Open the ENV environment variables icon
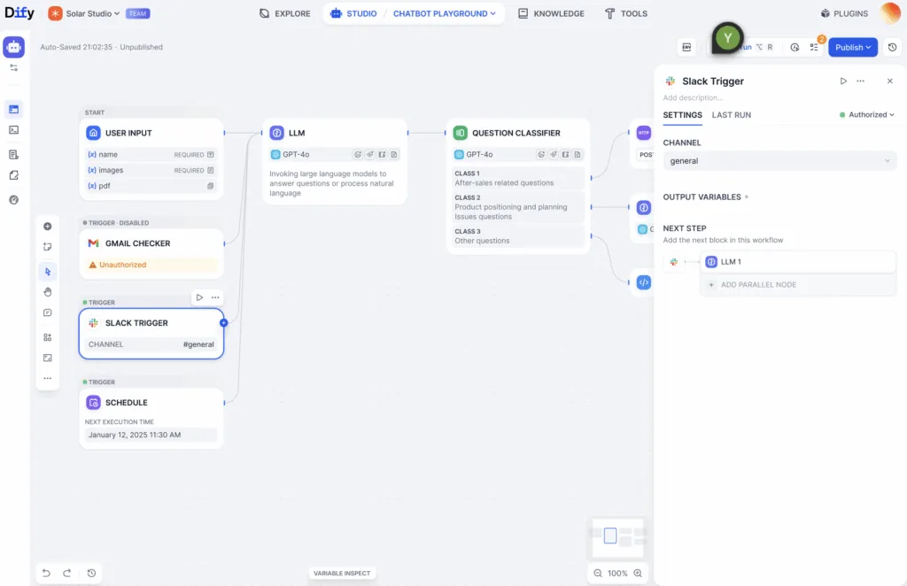The image size is (907, 586). [686, 47]
